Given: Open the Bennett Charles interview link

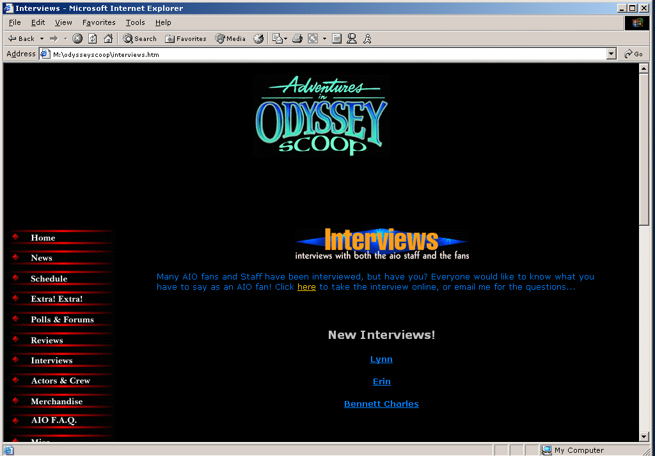Looking at the screenshot, I should coord(381,404).
